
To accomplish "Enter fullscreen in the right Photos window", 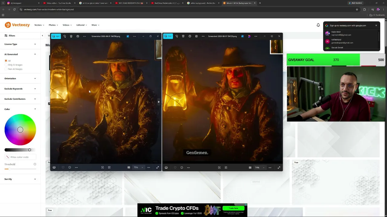I will (279, 168).
